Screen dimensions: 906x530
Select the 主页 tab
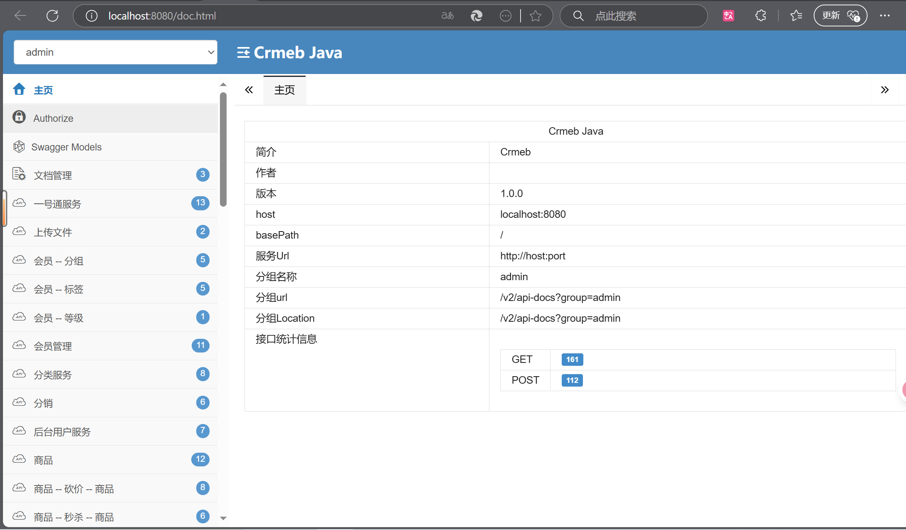tap(284, 90)
